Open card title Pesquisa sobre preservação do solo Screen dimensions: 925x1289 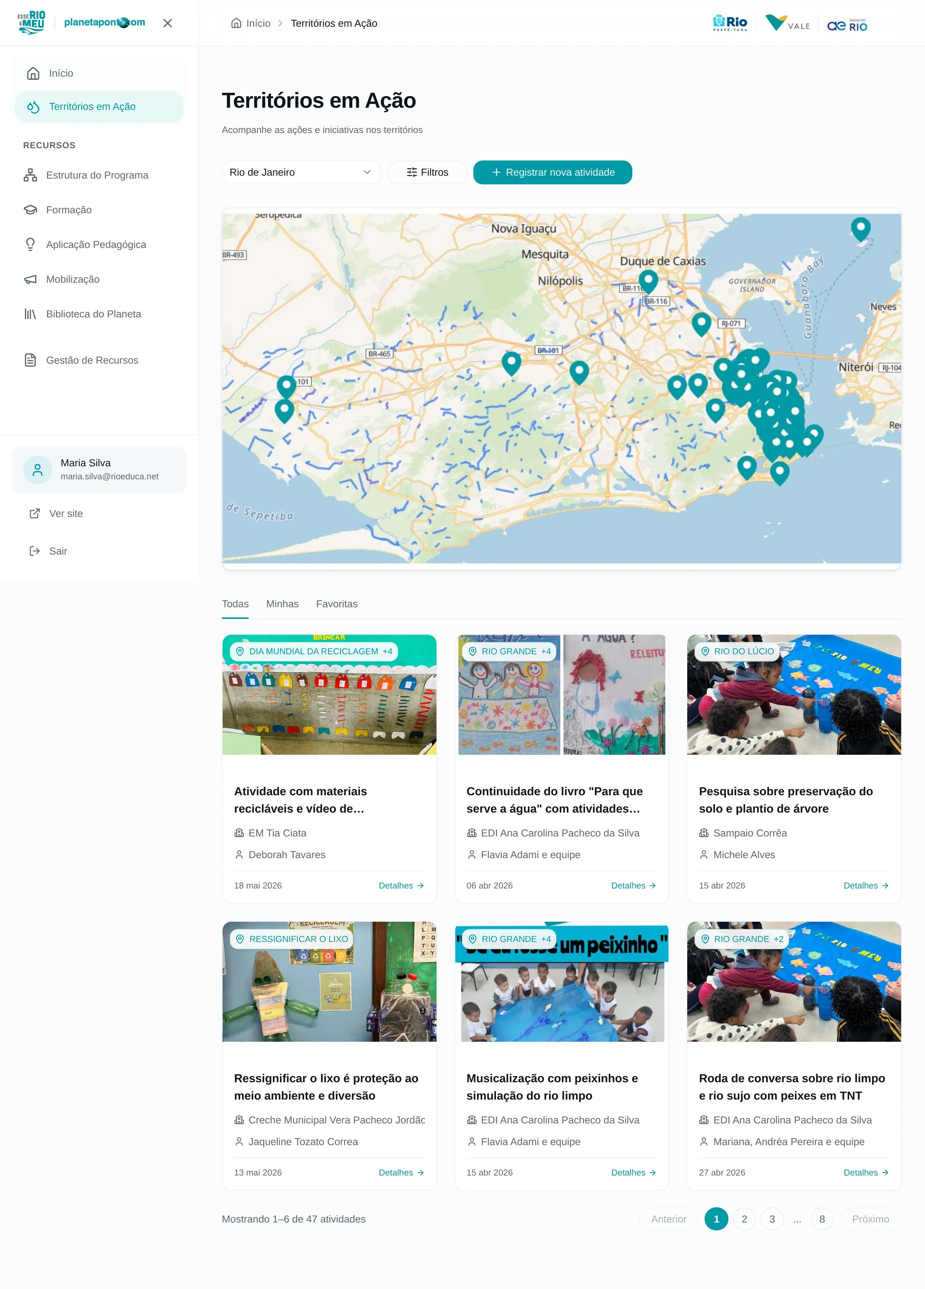[786, 800]
